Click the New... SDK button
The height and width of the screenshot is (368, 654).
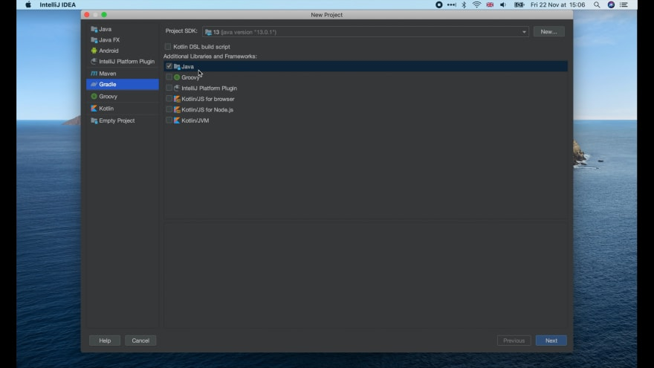[548, 32]
